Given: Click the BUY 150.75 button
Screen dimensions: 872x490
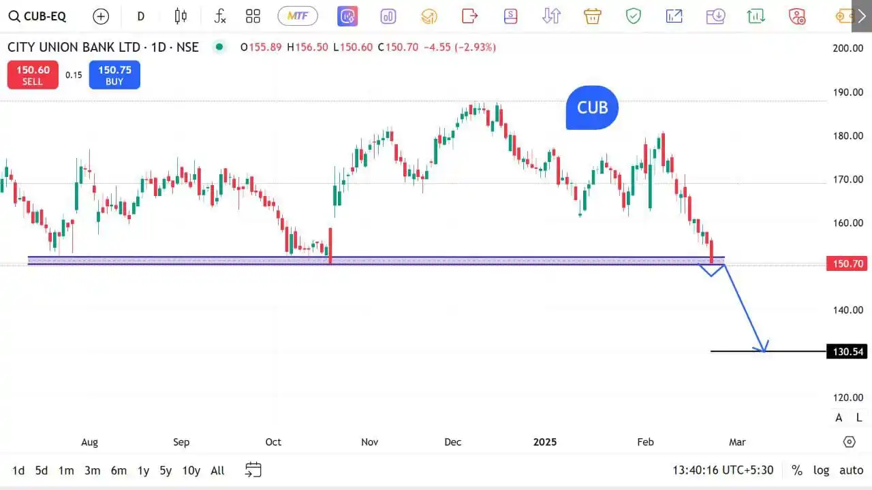Looking at the screenshot, I should (114, 75).
